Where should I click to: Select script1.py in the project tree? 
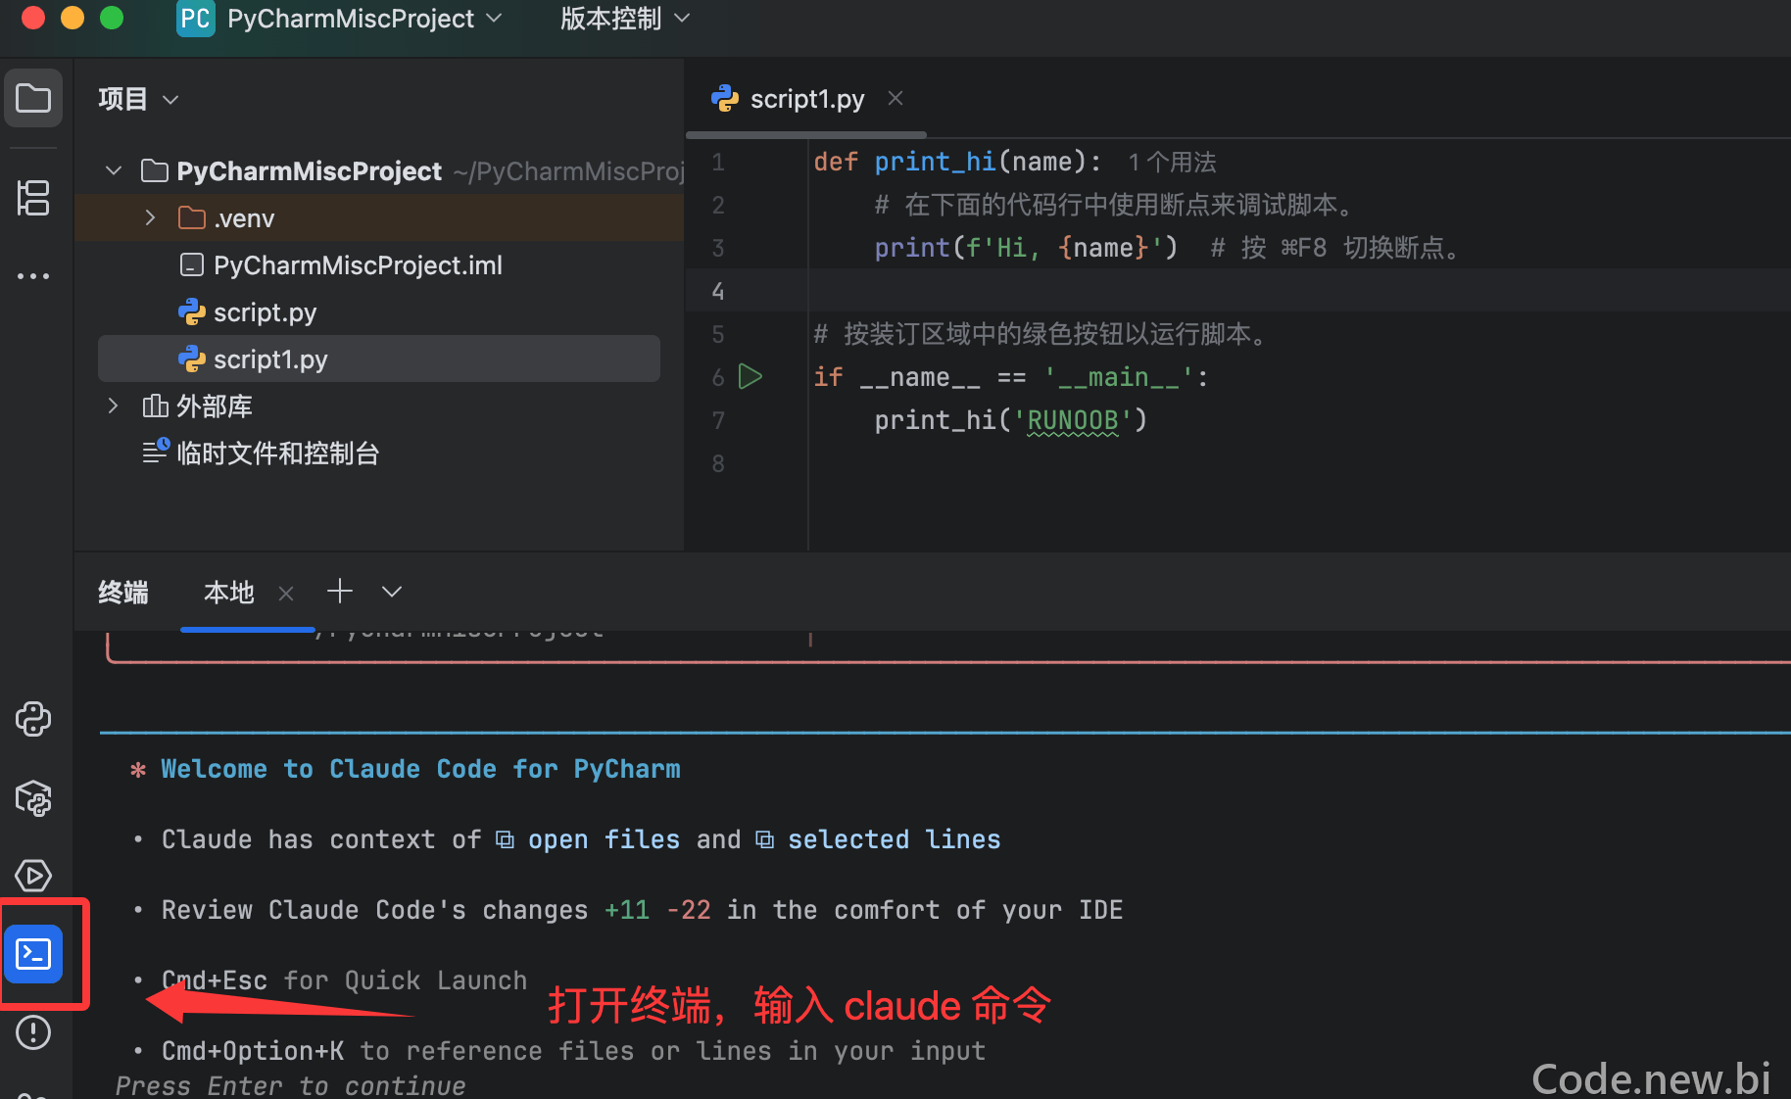(x=379, y=358)
